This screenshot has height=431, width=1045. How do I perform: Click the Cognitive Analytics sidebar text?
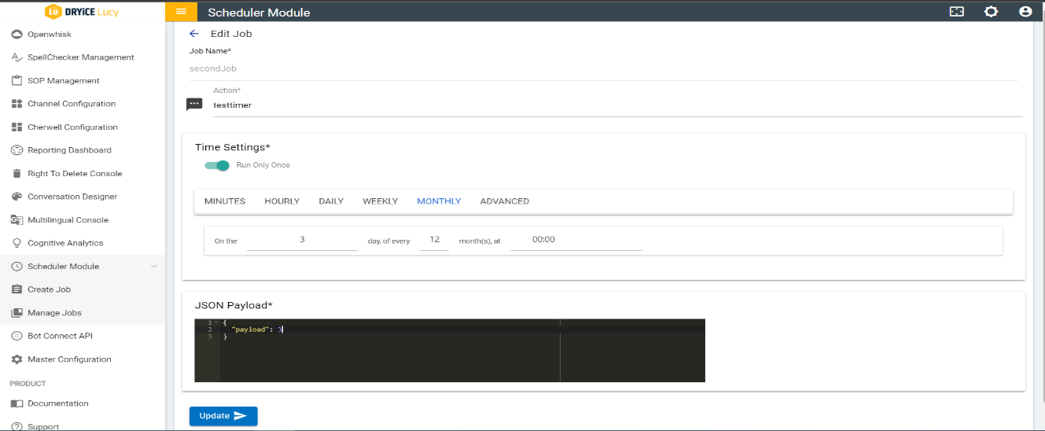65,243
